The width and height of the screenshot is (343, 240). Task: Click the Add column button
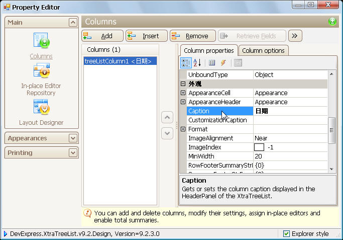[x=102, y=36]
